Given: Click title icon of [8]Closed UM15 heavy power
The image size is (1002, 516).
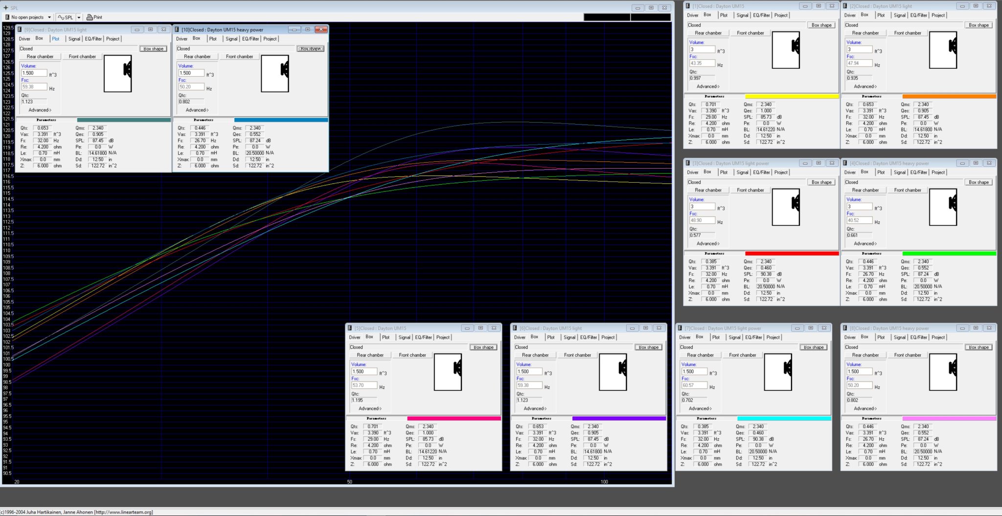Looking at the screenshot, I should (845, 328).
